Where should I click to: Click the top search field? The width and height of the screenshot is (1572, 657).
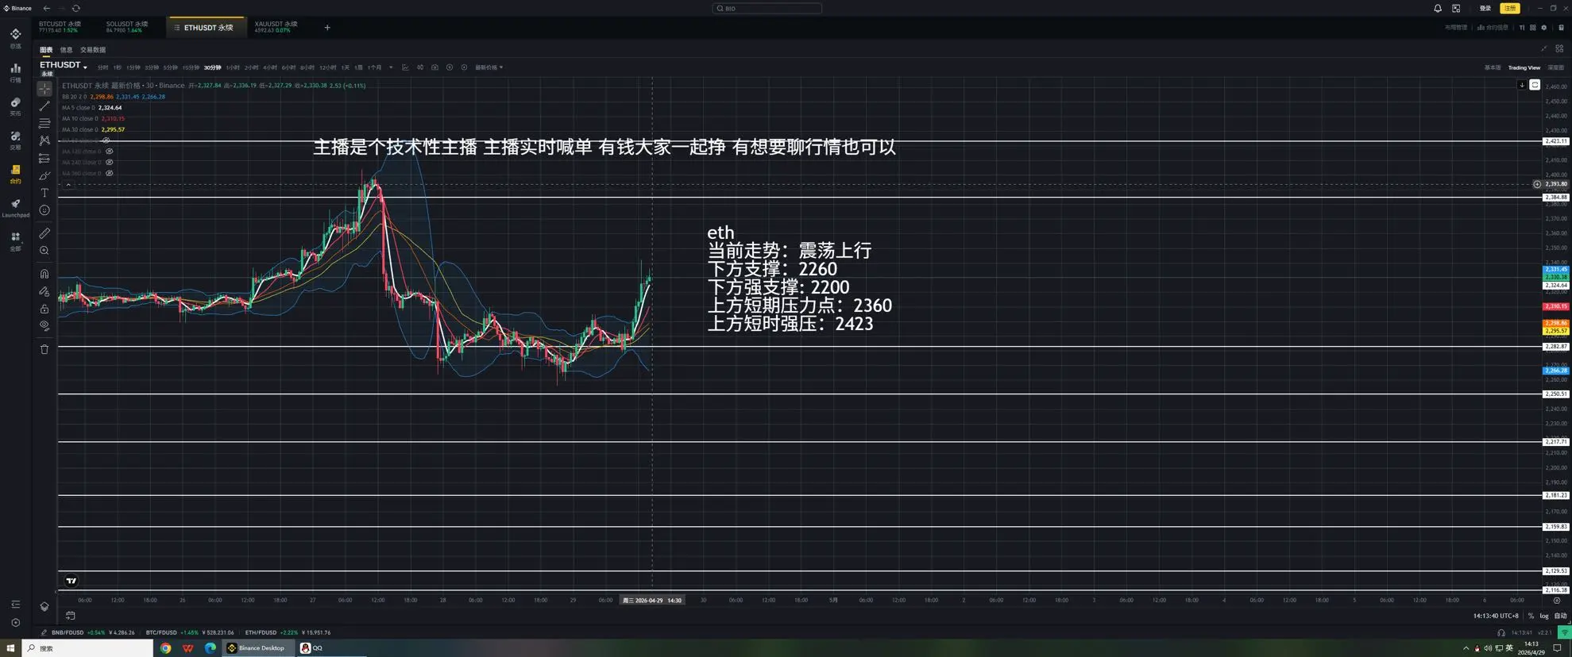[x=767, y=8]
